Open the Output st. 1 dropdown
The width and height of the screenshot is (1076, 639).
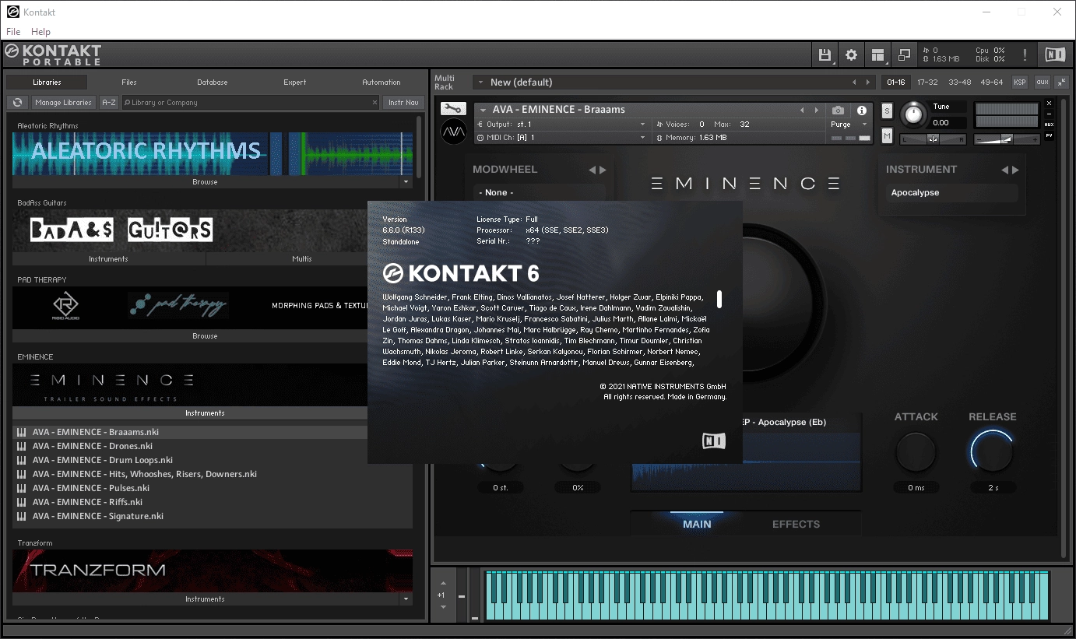(642, 125)
